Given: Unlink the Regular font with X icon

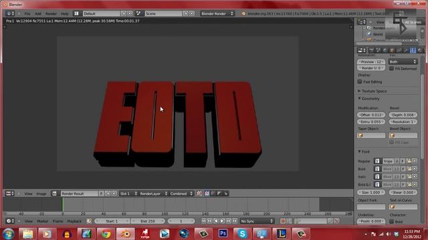Looking at the screenshot, I should 415,161.
